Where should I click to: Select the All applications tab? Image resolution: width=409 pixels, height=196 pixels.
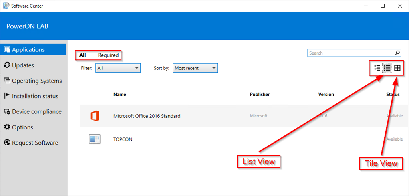[x=83, y=55]
